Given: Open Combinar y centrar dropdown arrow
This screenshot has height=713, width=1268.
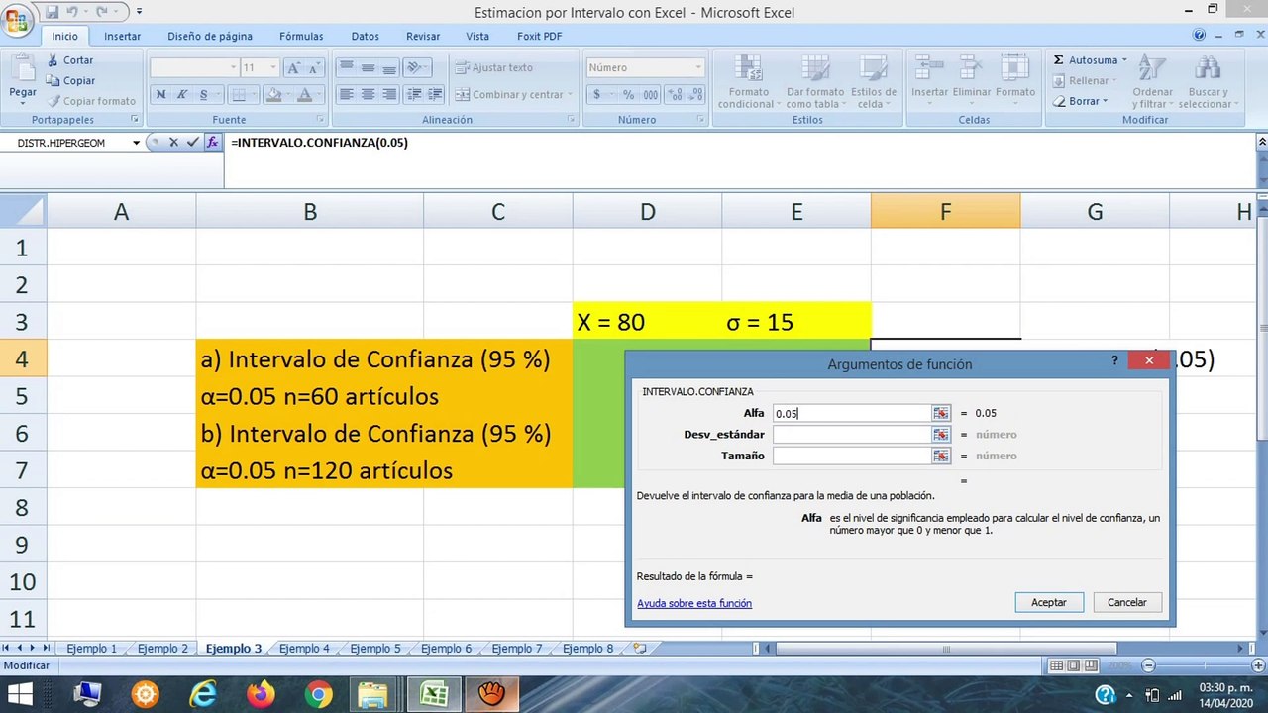Looking at the screenshot, I should (x=570, y=95).
